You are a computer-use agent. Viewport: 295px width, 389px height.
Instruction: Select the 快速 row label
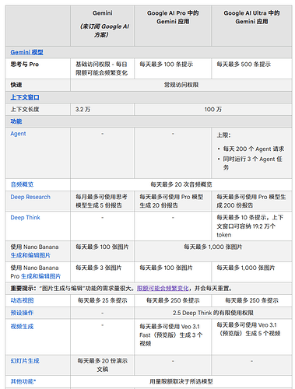16,85
